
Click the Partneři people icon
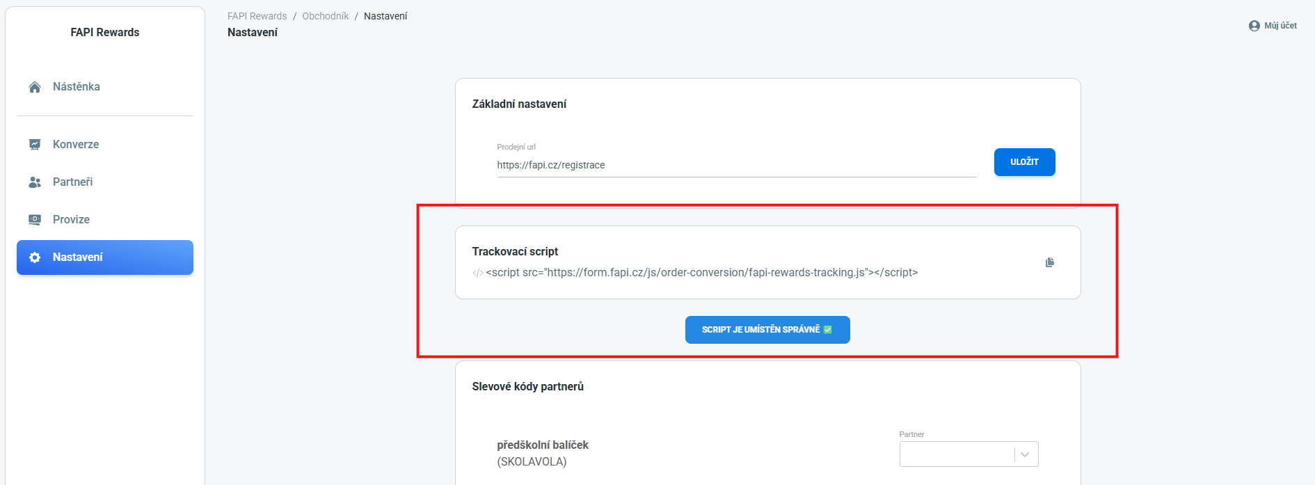[x=35, y=182]
